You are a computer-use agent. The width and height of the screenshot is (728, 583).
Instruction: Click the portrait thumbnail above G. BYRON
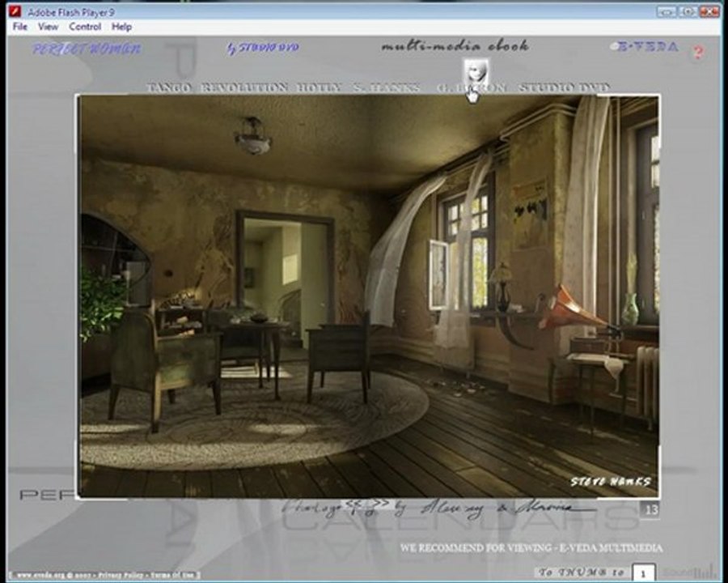pyautogui.click(x=476, y=70)
